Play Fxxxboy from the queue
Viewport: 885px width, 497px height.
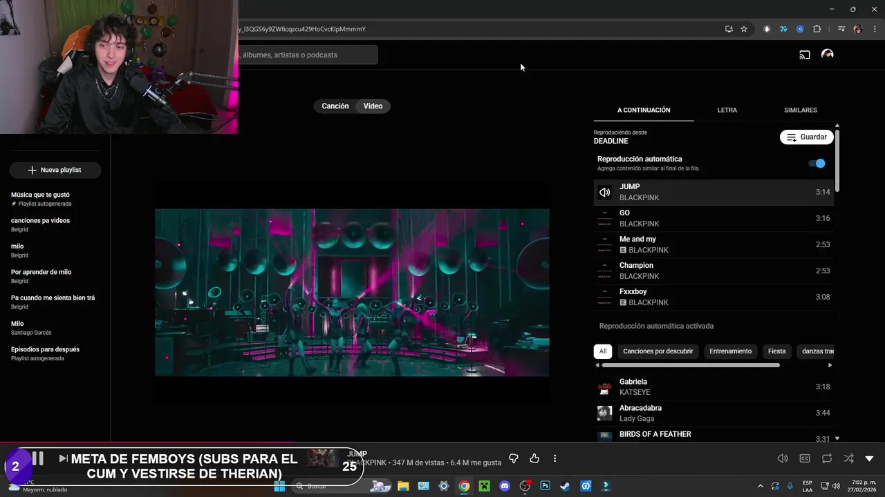tap(714, 297)
